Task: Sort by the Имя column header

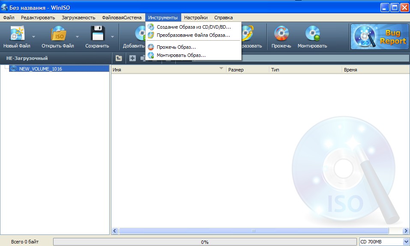Action: tap(169, 70)
